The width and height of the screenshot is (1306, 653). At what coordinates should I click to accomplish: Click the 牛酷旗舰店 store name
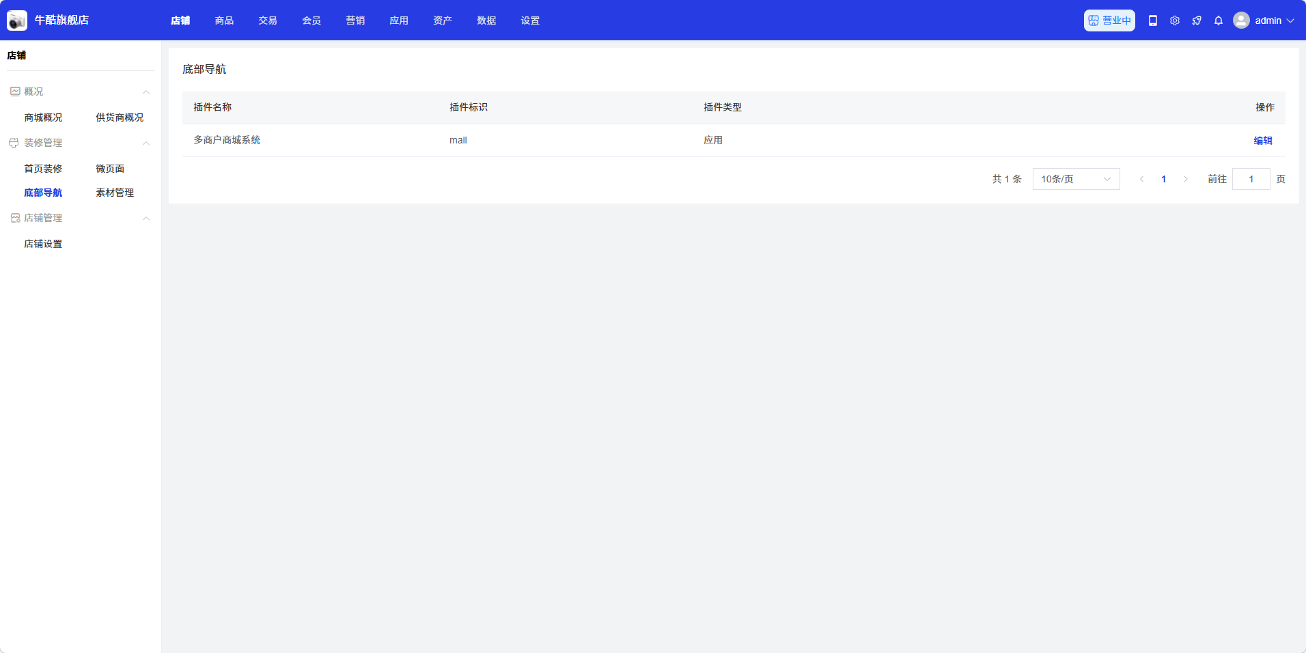(61, 20)
